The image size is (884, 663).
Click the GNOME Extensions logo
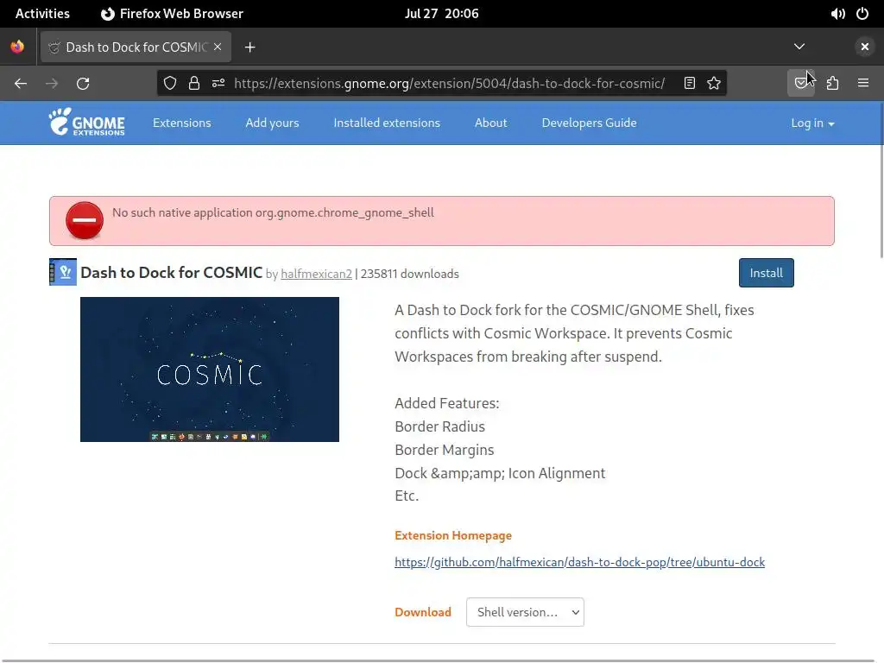tap(87, 122)
